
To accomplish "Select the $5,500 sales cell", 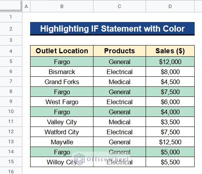I will 170,162.
